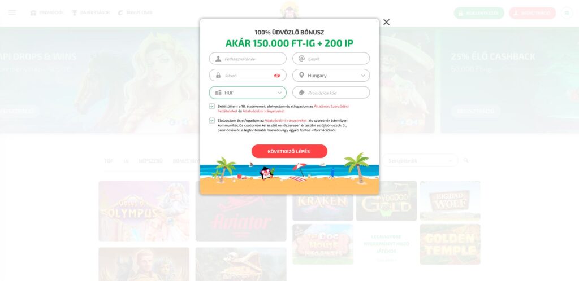Toggle password visibility eye icon
Screen dimensions: 579x281
[277, 76]
